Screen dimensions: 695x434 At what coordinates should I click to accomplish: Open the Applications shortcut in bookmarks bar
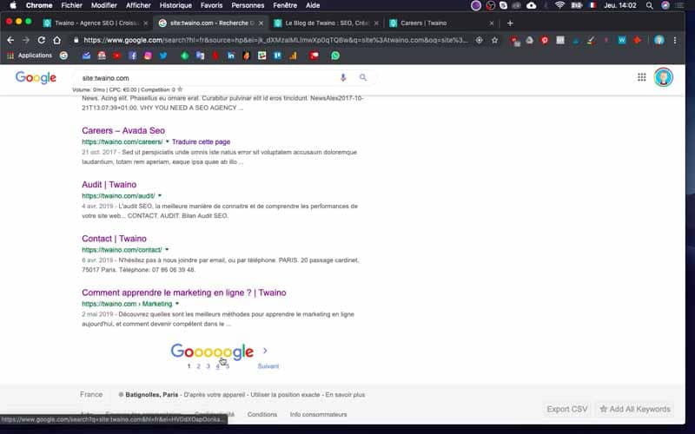30,56
